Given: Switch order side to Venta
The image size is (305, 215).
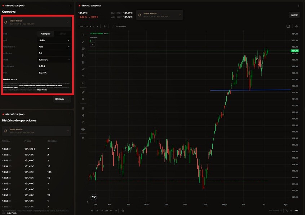Looking at the screenshot, I should [63, 34].
